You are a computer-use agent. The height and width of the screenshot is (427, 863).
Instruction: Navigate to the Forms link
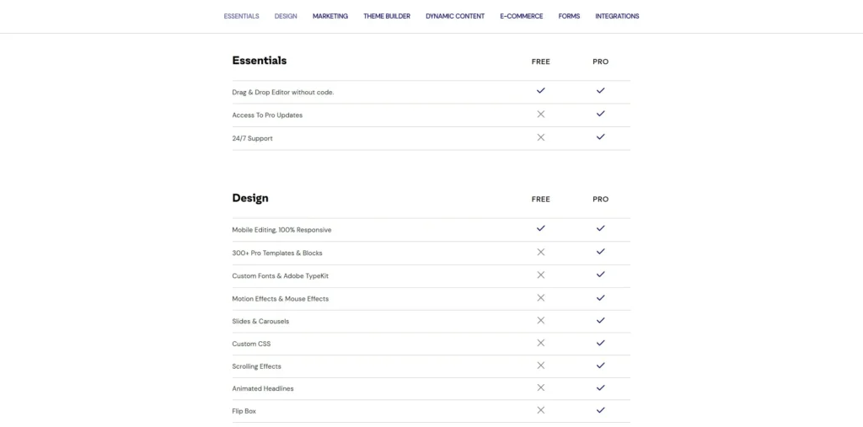tap(569, 16)
